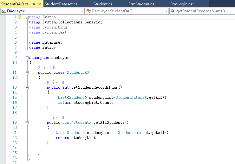
Task: Click 'using System.Linq;' line
Action: pos(49,27)
